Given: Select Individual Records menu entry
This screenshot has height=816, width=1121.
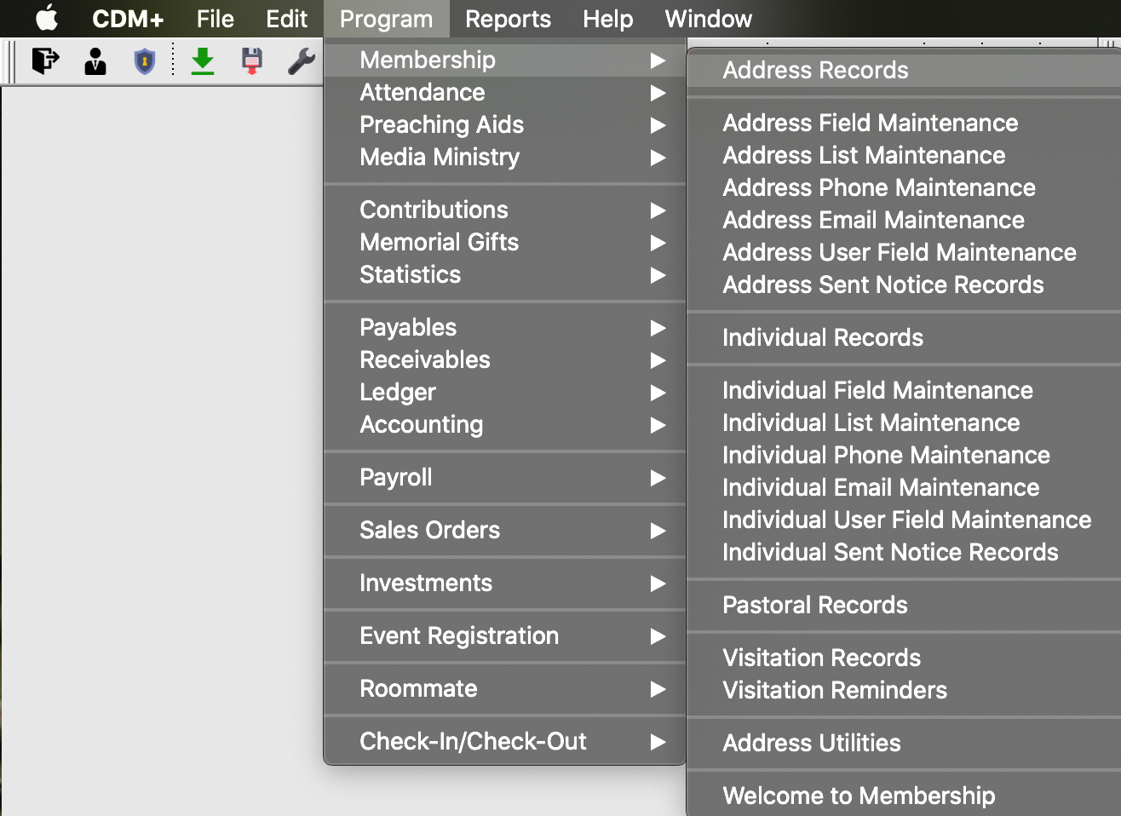Looking at the screenshot, I should 822,338.
